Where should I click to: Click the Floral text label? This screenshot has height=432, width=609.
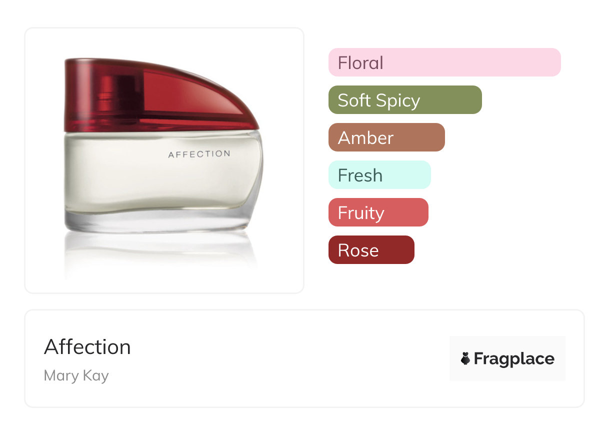[x=360, y=63]
